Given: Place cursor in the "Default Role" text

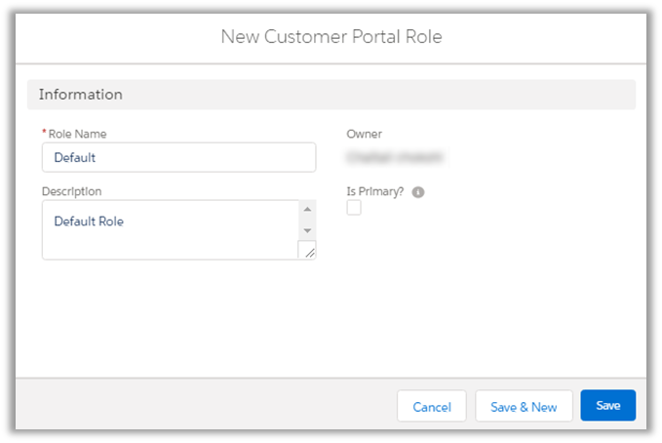Looking at the screenshot, I should point(89,221).
